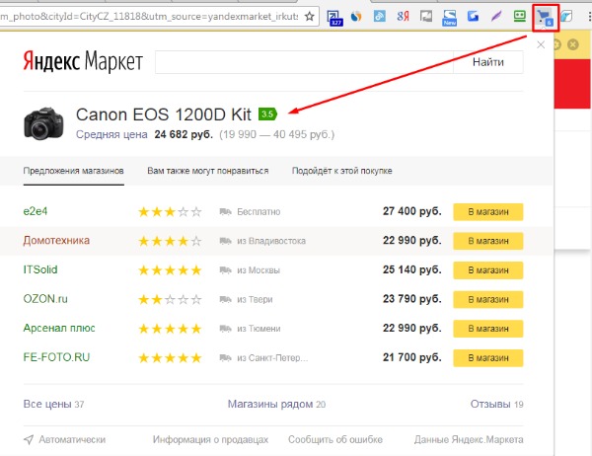Open the OZON.ru shop link
Viewport: 592px width, 456px height.
pyautogui.click(x=45, y=299)
